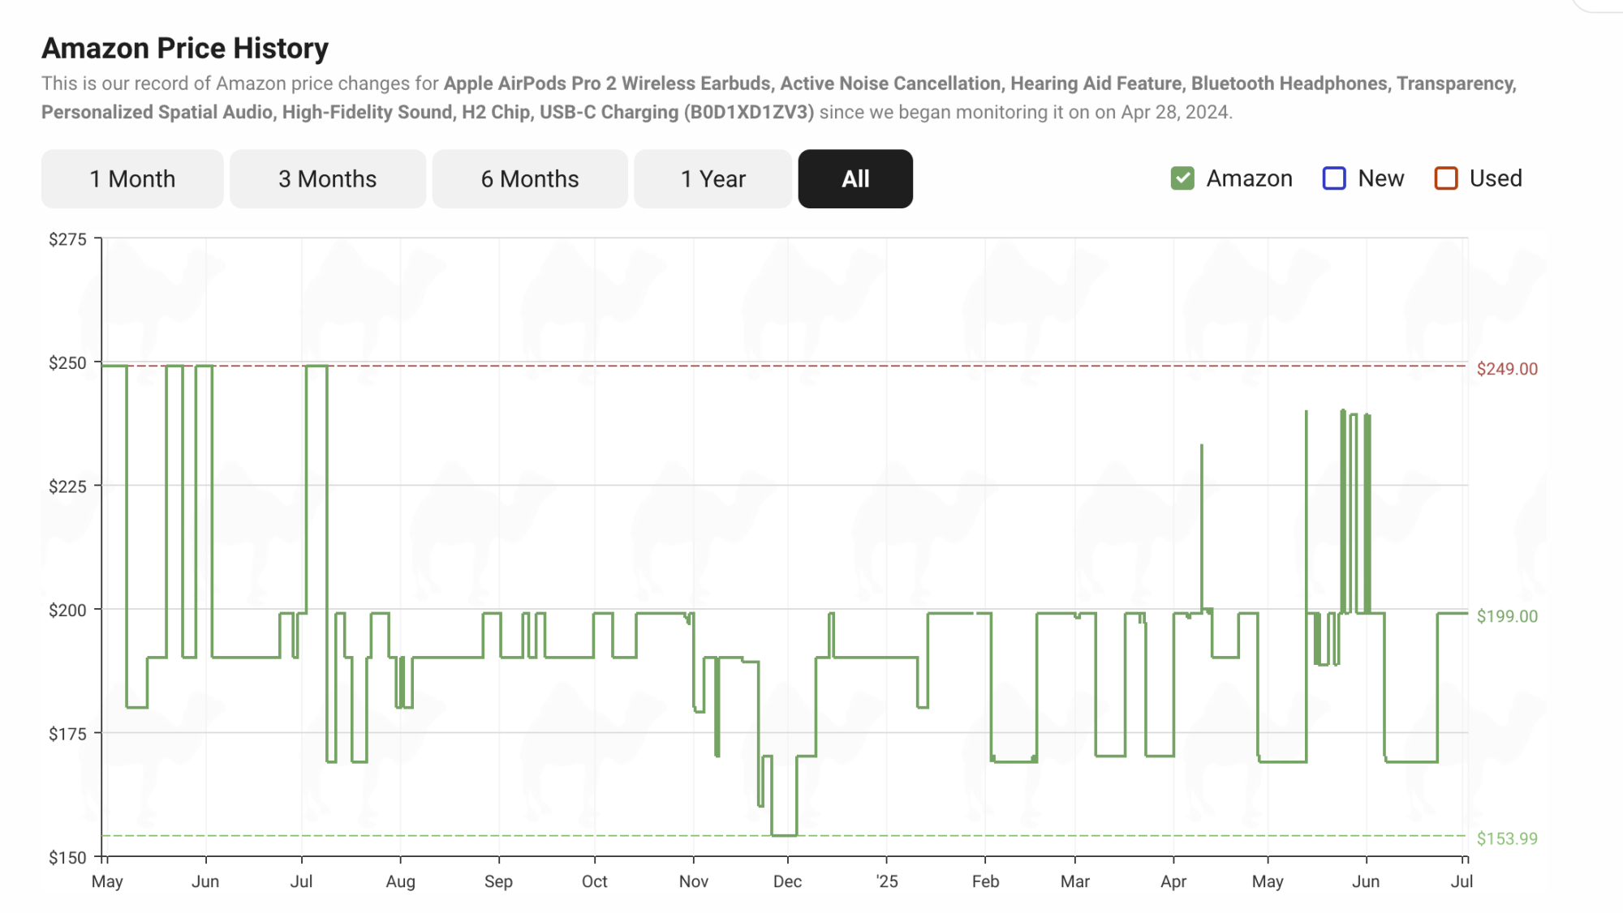
Task: Click the Mar x-axis month label
Action: pyautogui.click(x=1075, y=881)
